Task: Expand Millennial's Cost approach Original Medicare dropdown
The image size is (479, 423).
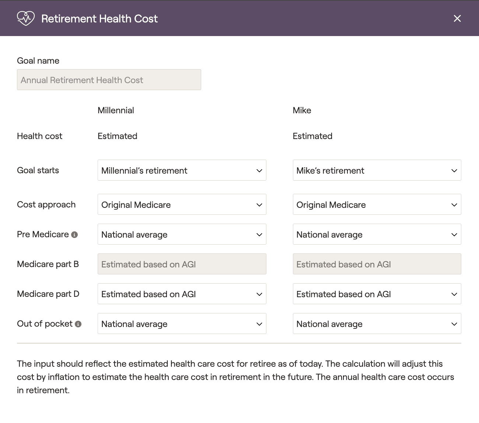Action: click(x=182, y=205)
